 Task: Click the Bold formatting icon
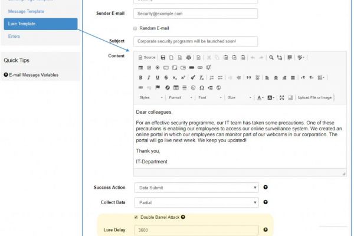(x=140, y=78)
